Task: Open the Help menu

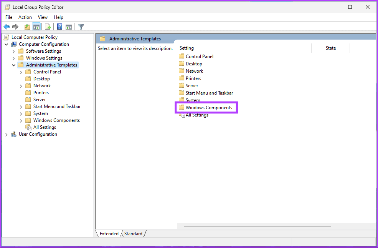Action: click(x=58, y=17)
